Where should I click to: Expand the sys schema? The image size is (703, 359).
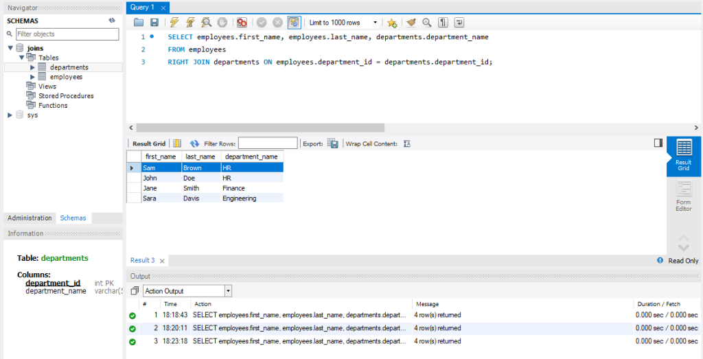coord(10,115)
